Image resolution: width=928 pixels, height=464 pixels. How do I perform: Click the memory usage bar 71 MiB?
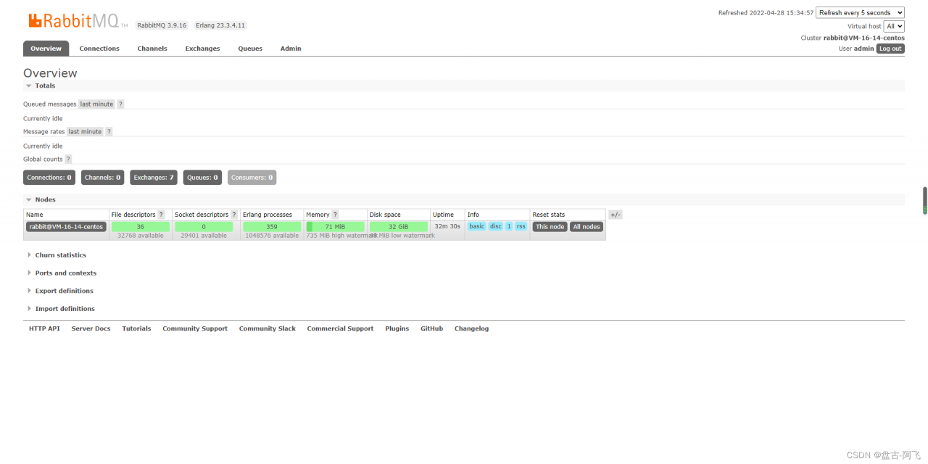click(x=335, y=227)
